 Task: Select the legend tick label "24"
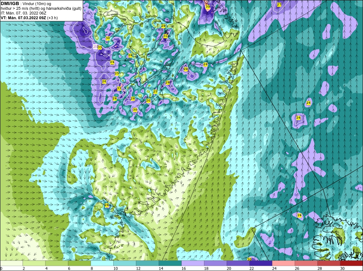click(x=274, y=268)
